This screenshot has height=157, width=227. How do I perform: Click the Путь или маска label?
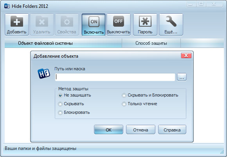coord(70,69)
